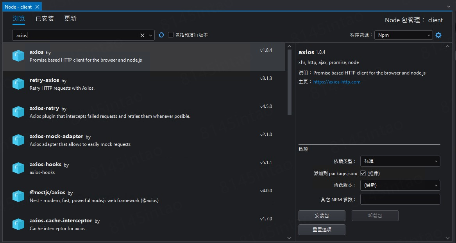Viewport: 456px width, 243px height.
Task: Enable include prerelease versions checkbox
Action: pos(171,35)
